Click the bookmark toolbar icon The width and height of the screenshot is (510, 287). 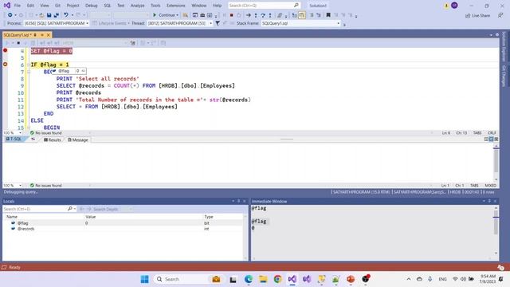pos(328,15)
